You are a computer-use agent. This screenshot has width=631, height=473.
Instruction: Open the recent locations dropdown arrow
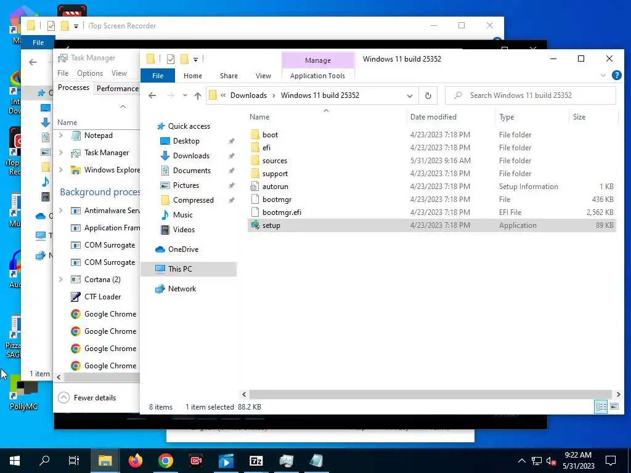tap(185, 95)
